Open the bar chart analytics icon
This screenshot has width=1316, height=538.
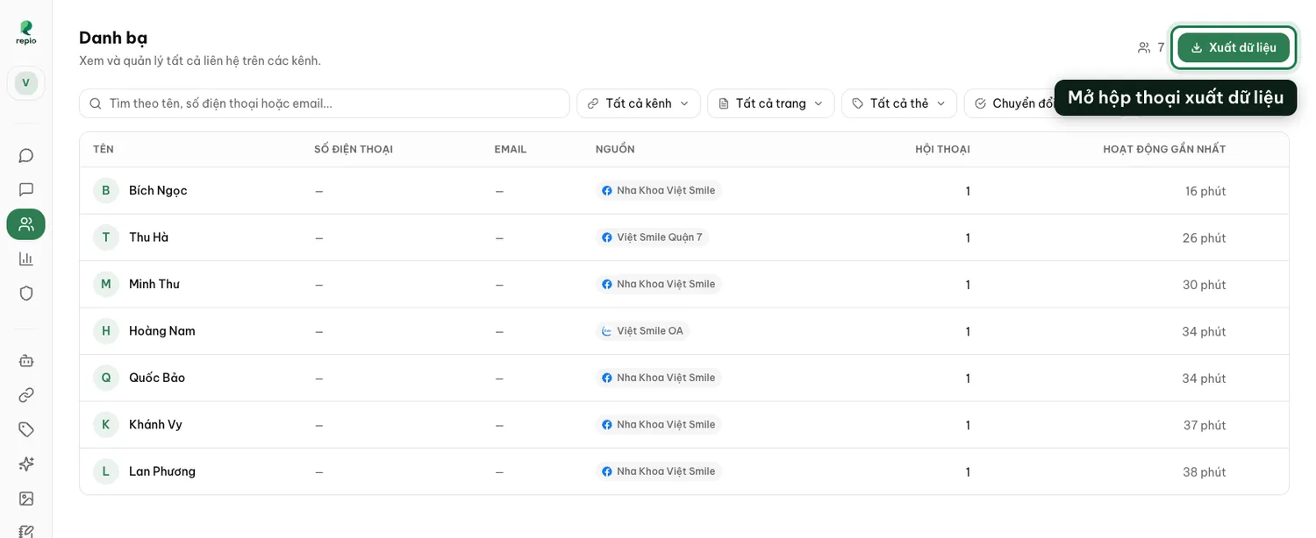[26, 258]
